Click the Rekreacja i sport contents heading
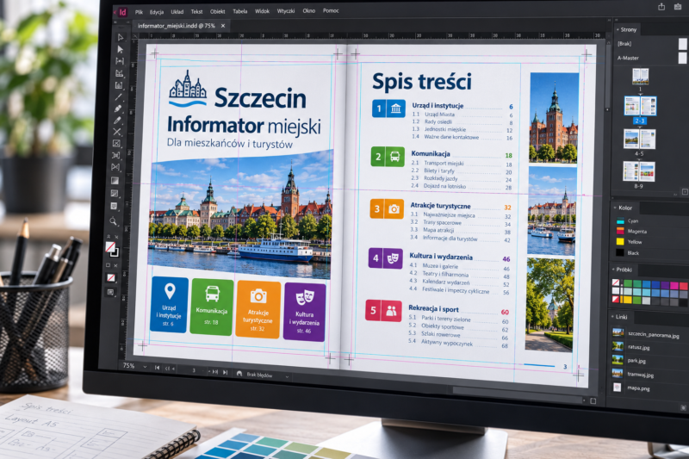Image resolution: width=689 pixels, height=459 pixels. coord(433,308)
